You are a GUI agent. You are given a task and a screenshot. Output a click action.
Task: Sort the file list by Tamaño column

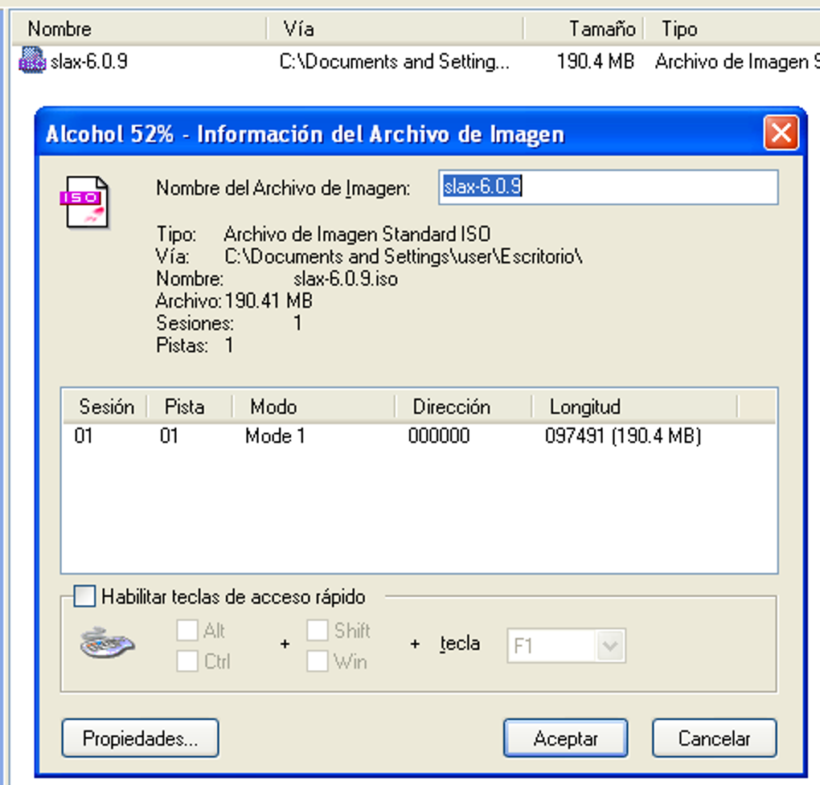pos(584,29)
